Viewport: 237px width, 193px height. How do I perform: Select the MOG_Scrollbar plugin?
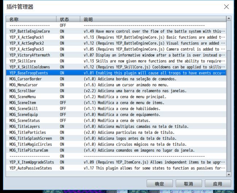coord(116,91)
